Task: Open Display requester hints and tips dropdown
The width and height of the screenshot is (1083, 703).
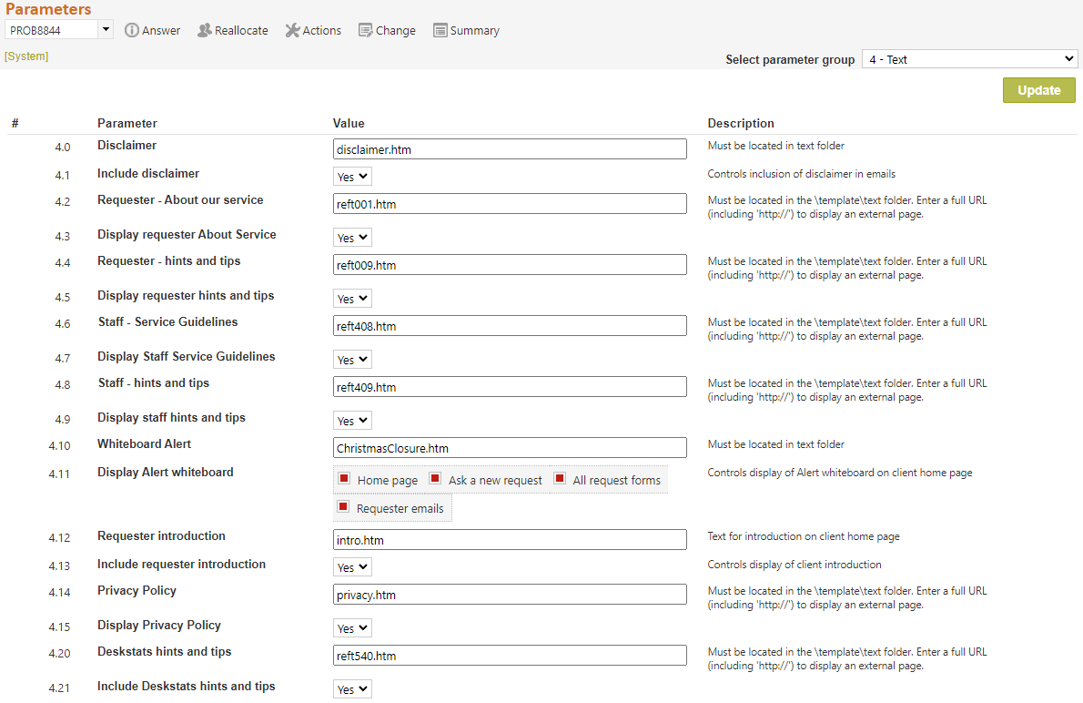Action: pos(352,298)
